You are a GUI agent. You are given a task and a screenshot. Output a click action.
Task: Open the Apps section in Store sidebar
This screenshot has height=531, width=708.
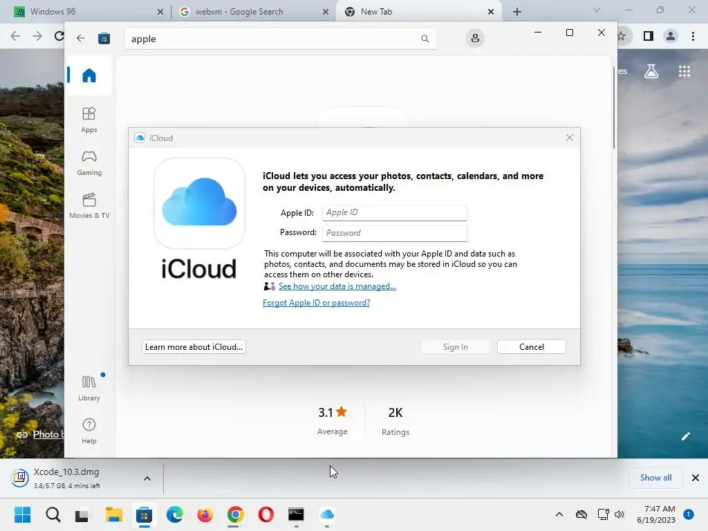(x=89, y=120)
